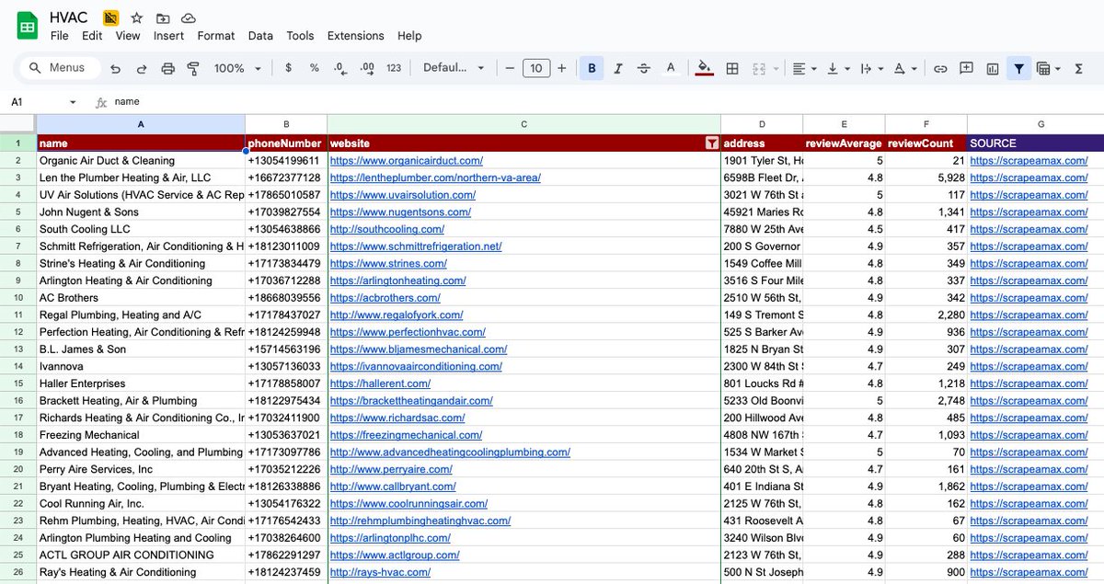Activate the paint format tool
The image size is (1104, 584).
[x=193, y=68]
